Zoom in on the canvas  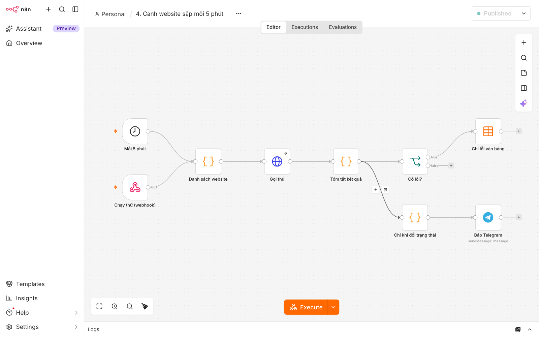[x=115, y=306]
